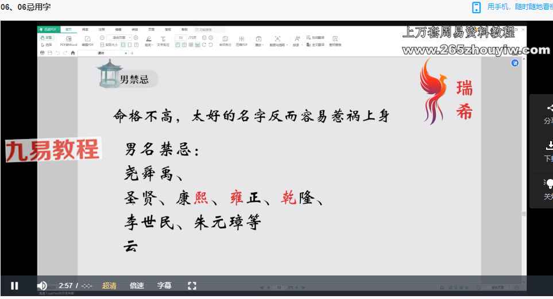The width and height of the screenshot is (553, 299).
Task: Click the phone icon at top right
Action: click(x=476, y=7)
